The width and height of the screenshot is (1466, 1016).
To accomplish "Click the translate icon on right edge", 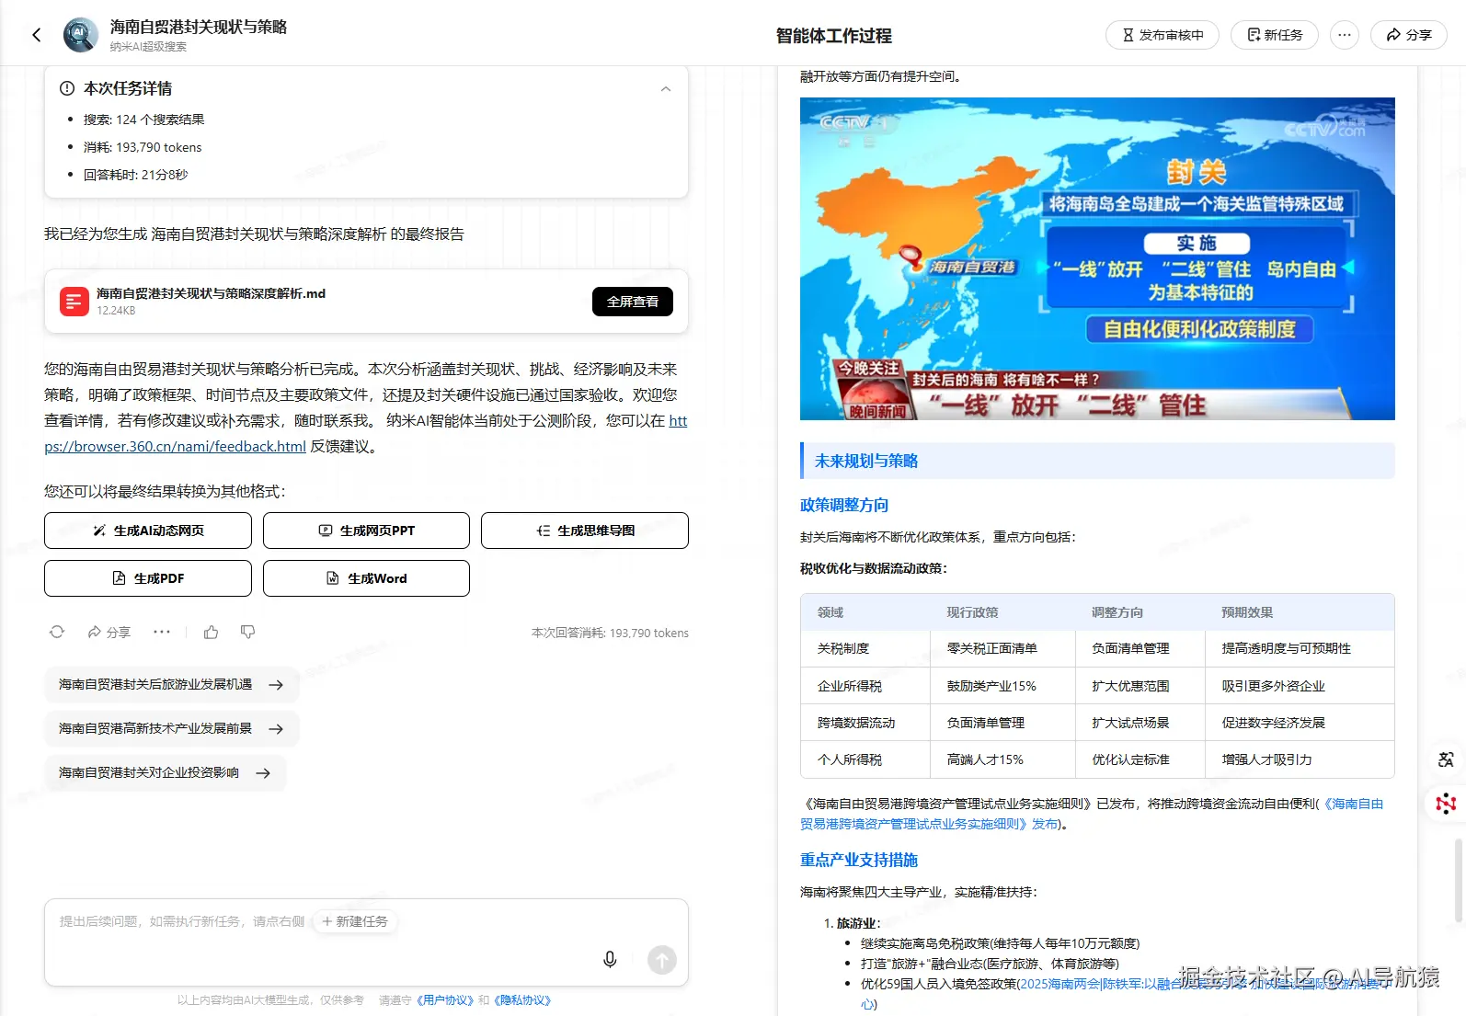I will [1446, 759].
